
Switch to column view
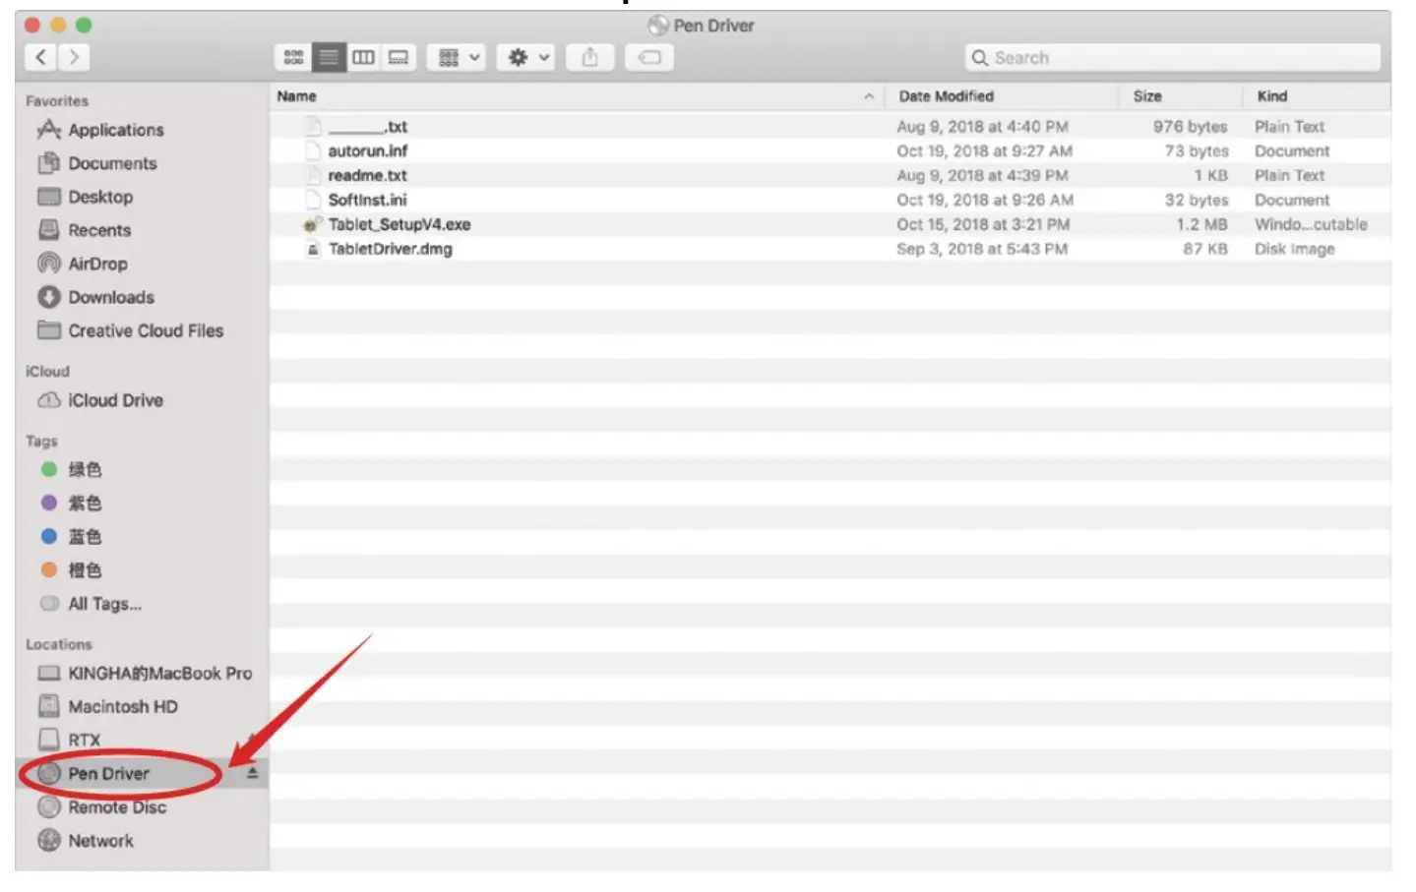point(363,57)
